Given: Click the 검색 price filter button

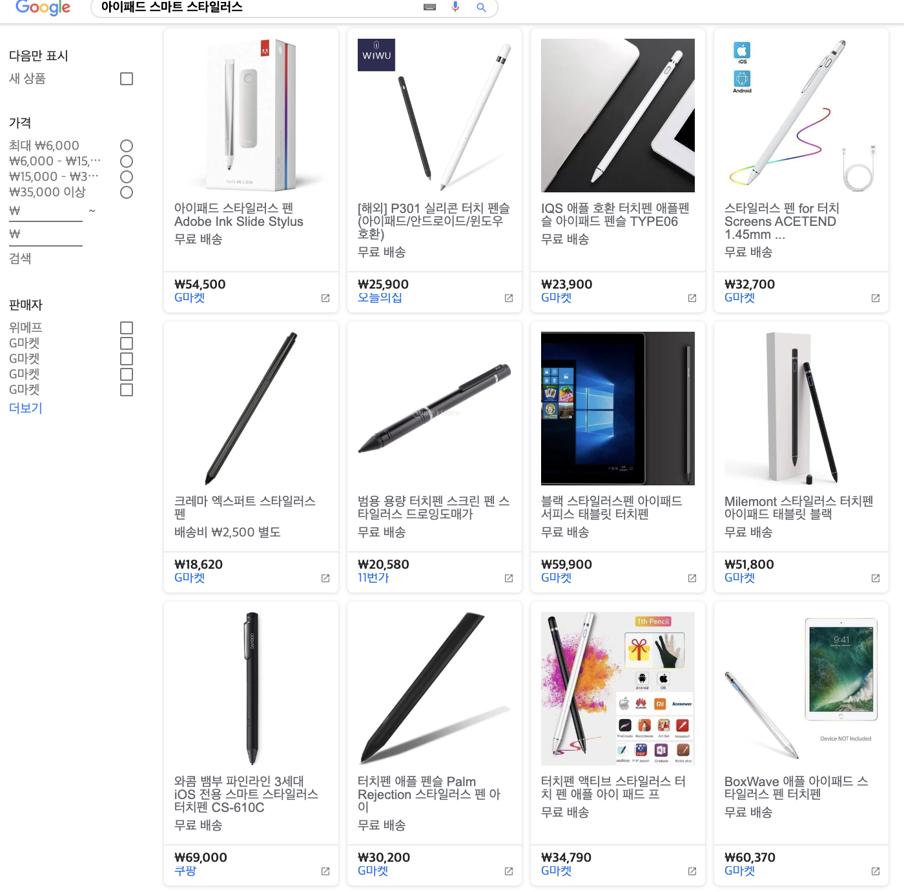Looking at the screenshot, I should tap(20, 258).
